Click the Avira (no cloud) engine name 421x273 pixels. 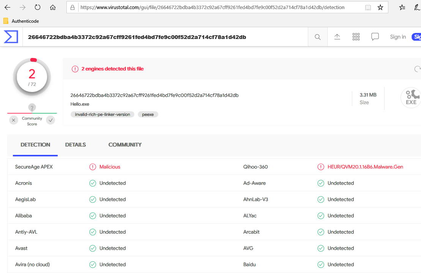tap(33, 265)
